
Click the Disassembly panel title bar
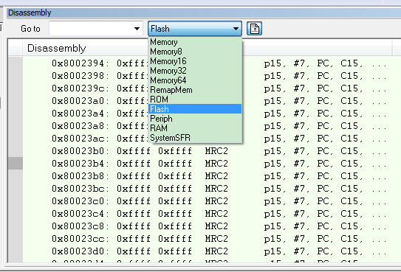(204, 13)
